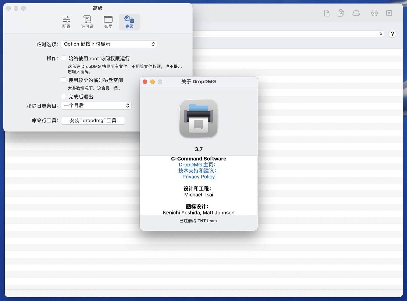Click the boxed down-arrow toolbar icon
This screenshot has height=301, width=407.
click(x=389, y=13)
